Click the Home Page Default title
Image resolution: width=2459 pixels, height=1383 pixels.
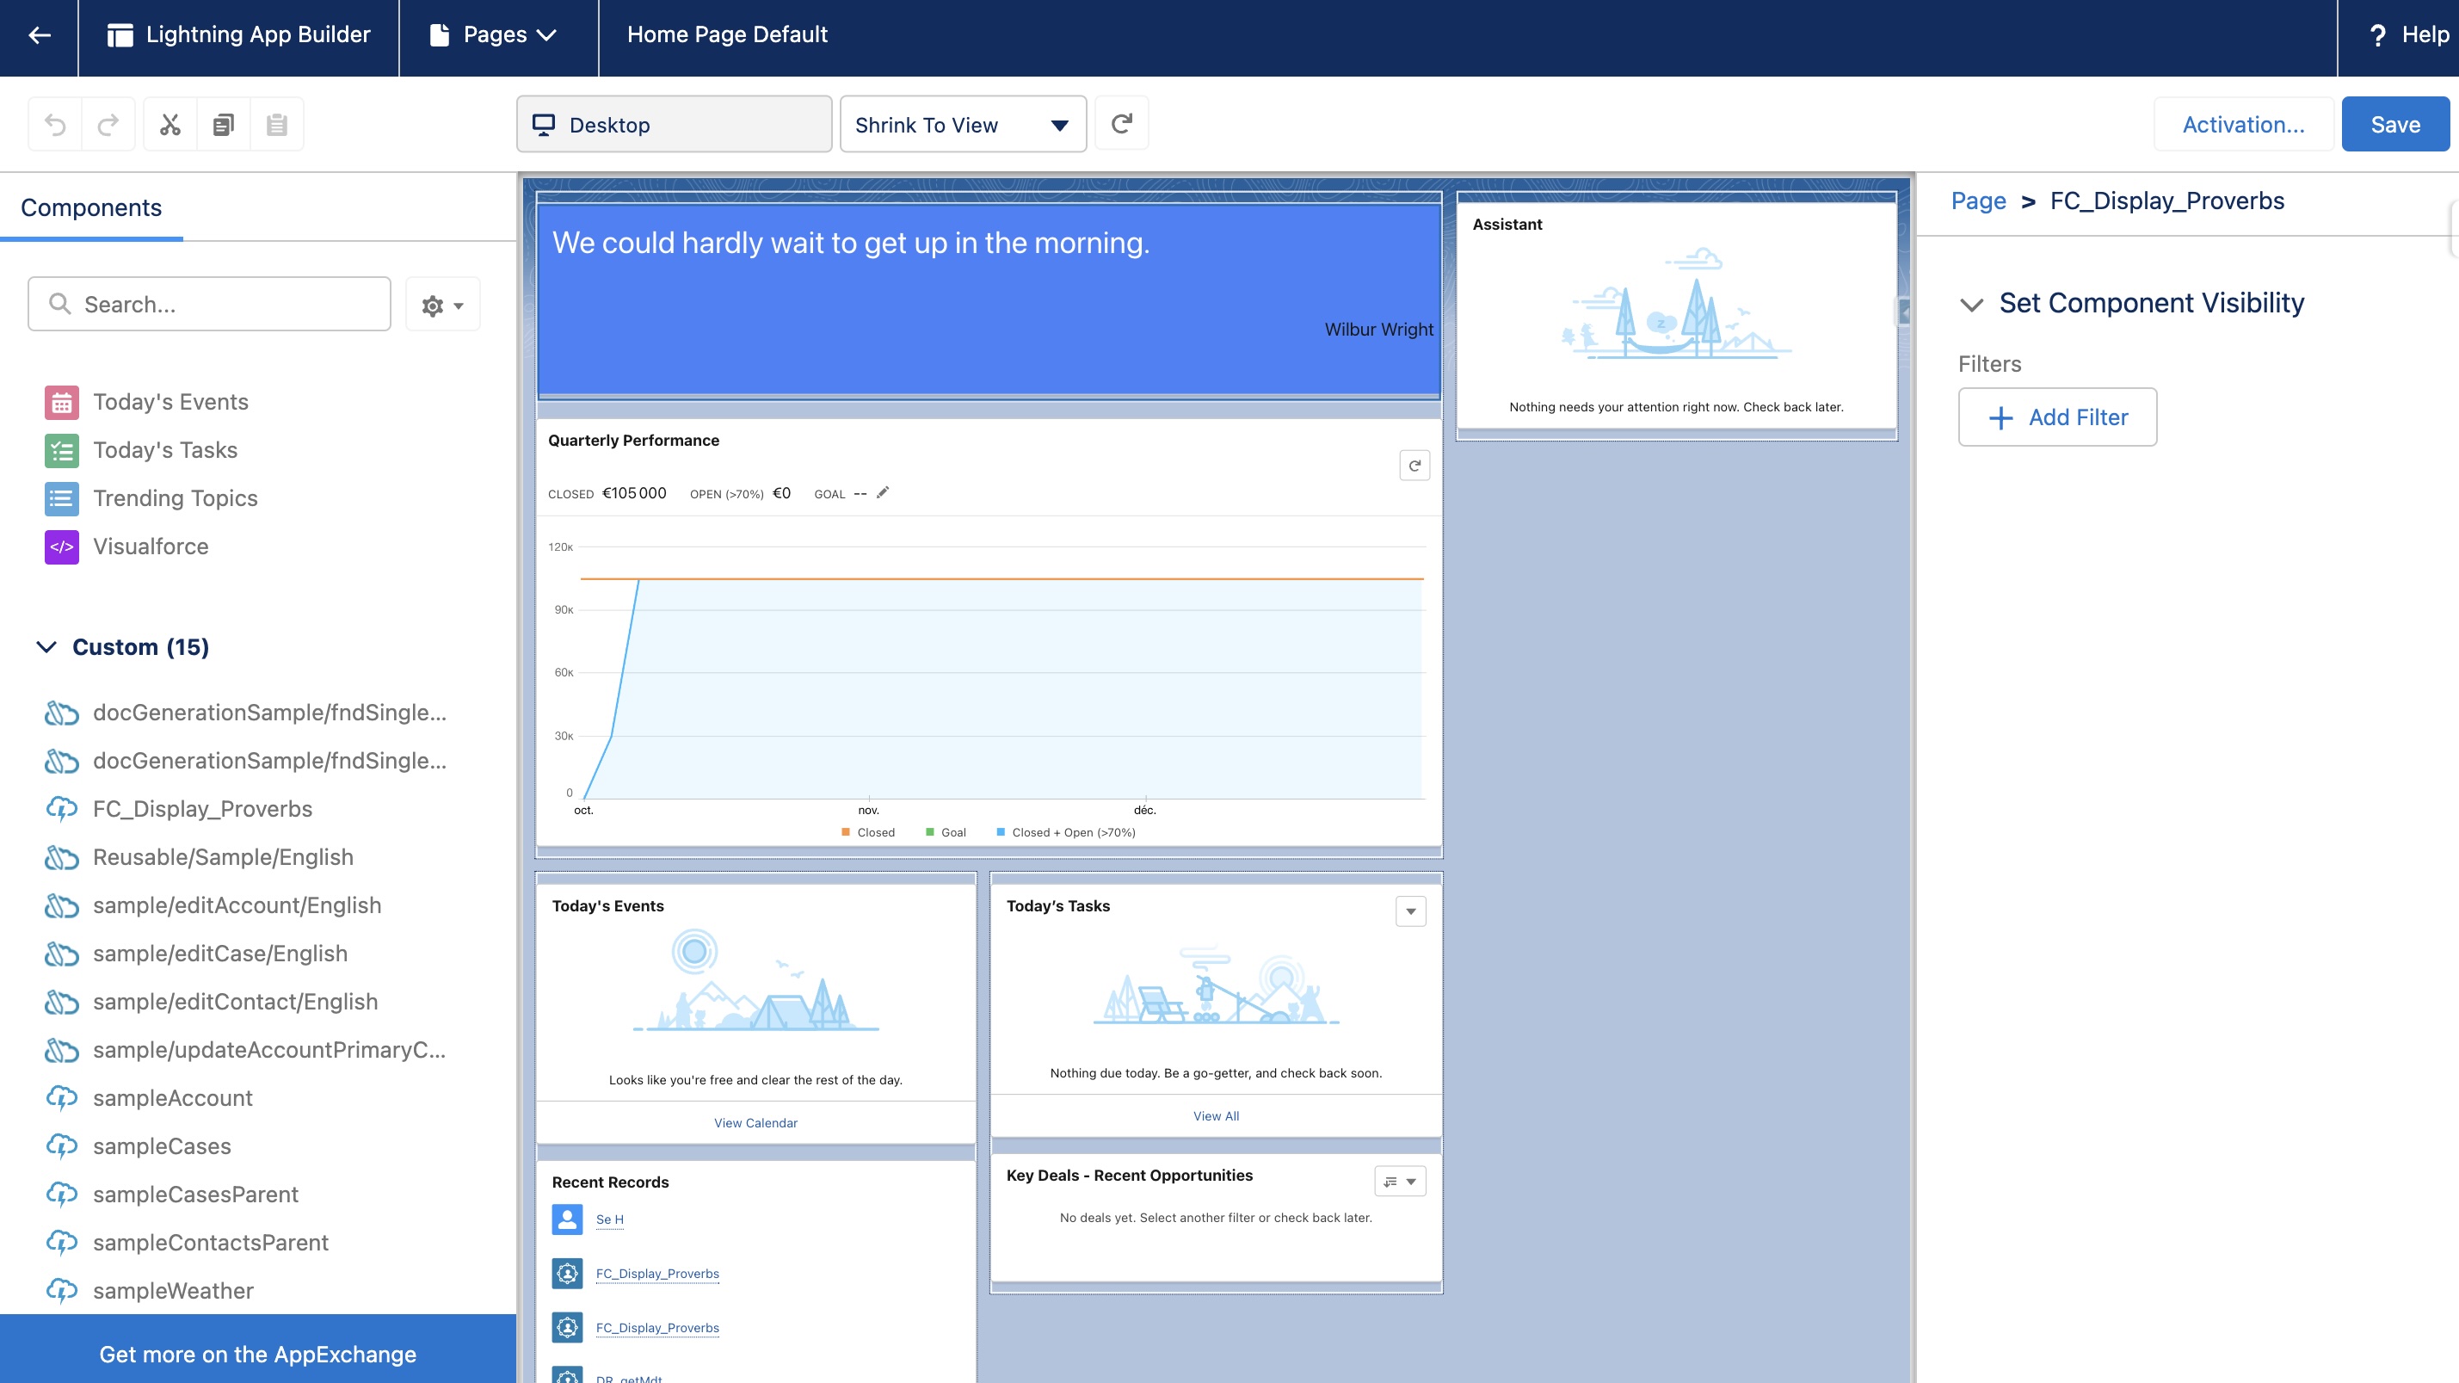727,35
